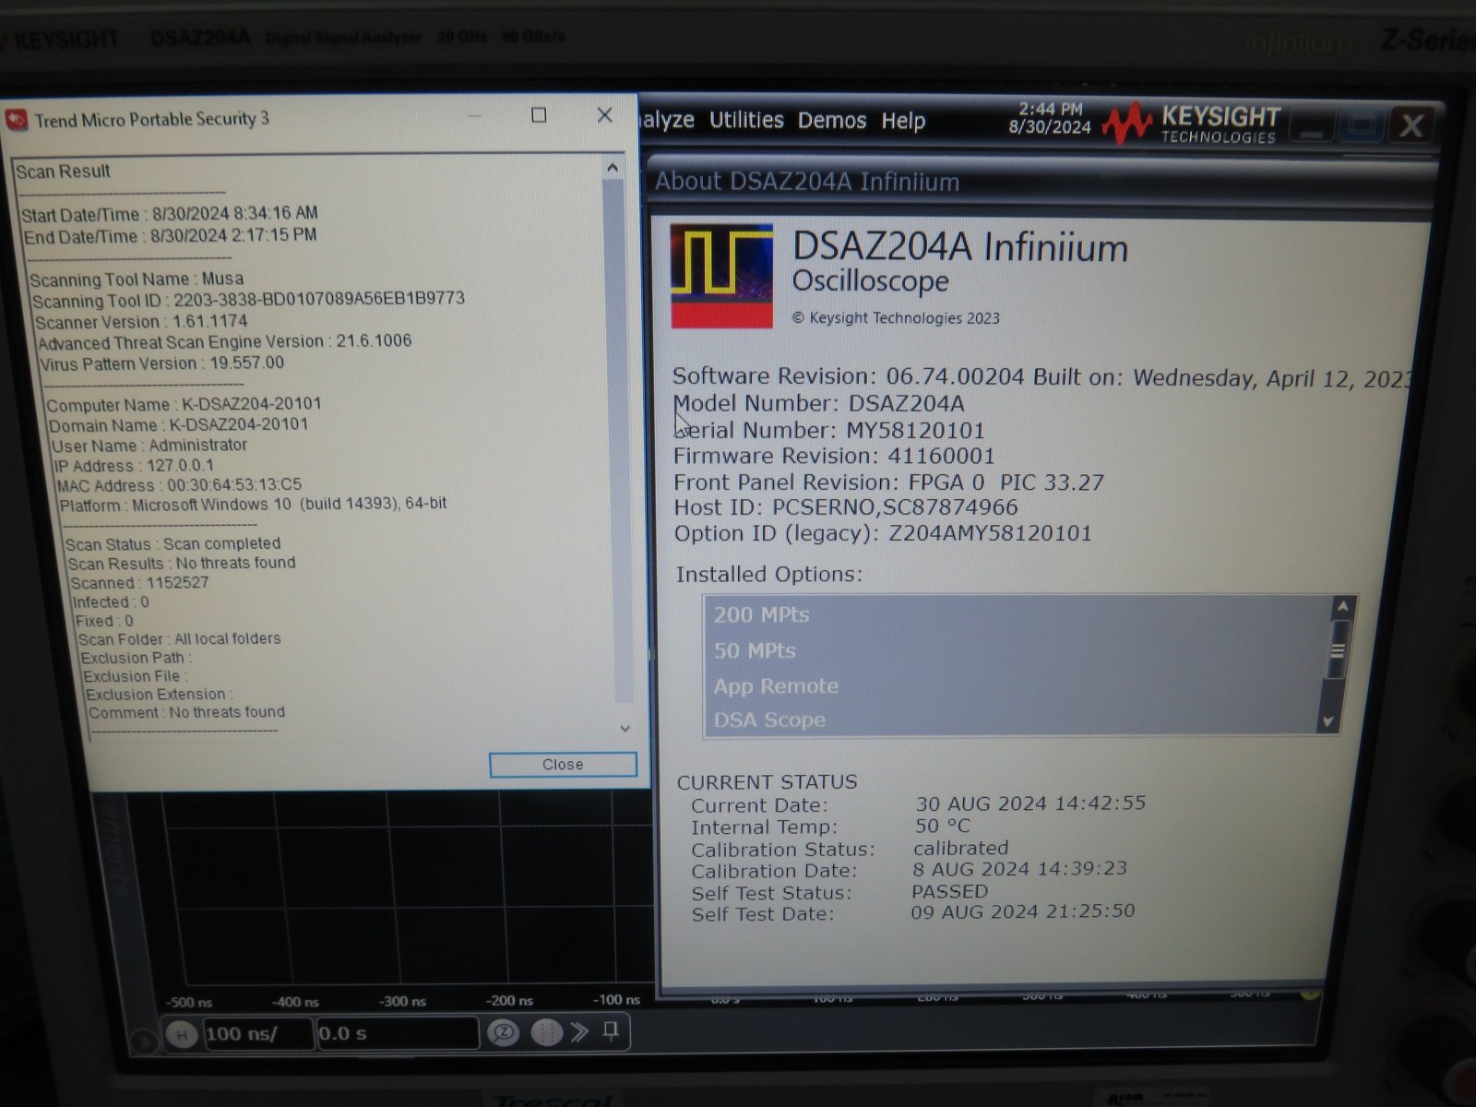Click the Host ID PCSERNO,SC87874966 line
The width and height of the screenshot is (1476, 1107).
(x=846, y=507)
